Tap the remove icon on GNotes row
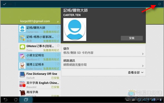This screenshot has width=164, height=103. 58,45
